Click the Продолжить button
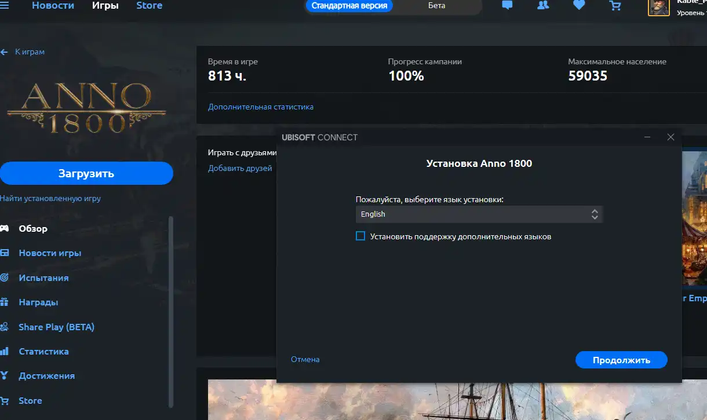707x420 pixels. coord(621,360)
